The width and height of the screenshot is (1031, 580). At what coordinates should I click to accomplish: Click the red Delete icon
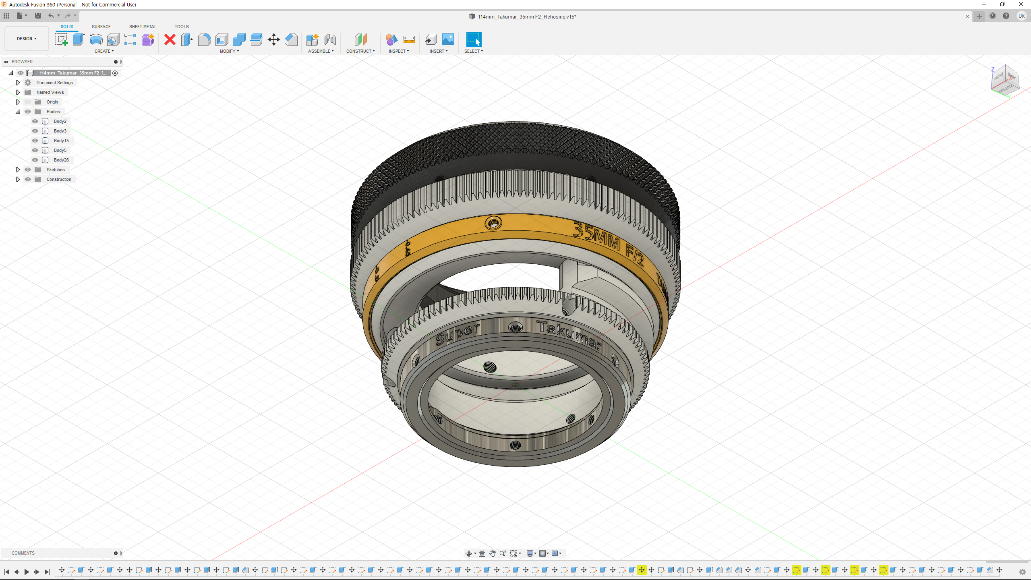click(170, 39)
